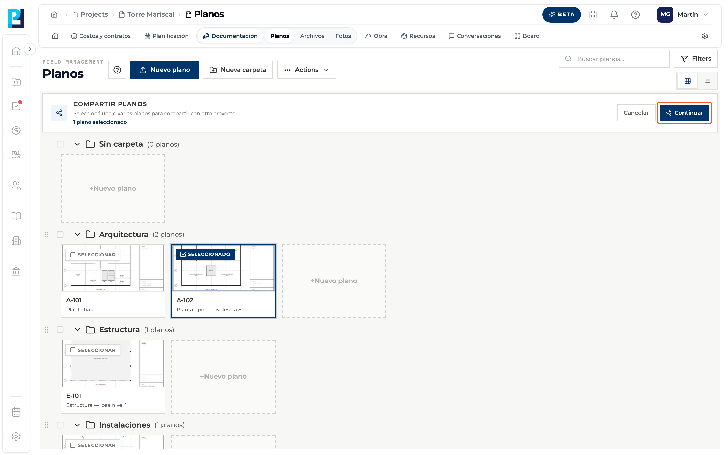This screenshot has height=455, width=728.
Task: Open the Actions dropdown
Action: [306, 70]
